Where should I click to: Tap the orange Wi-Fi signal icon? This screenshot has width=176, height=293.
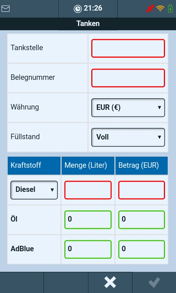(160, 8)
